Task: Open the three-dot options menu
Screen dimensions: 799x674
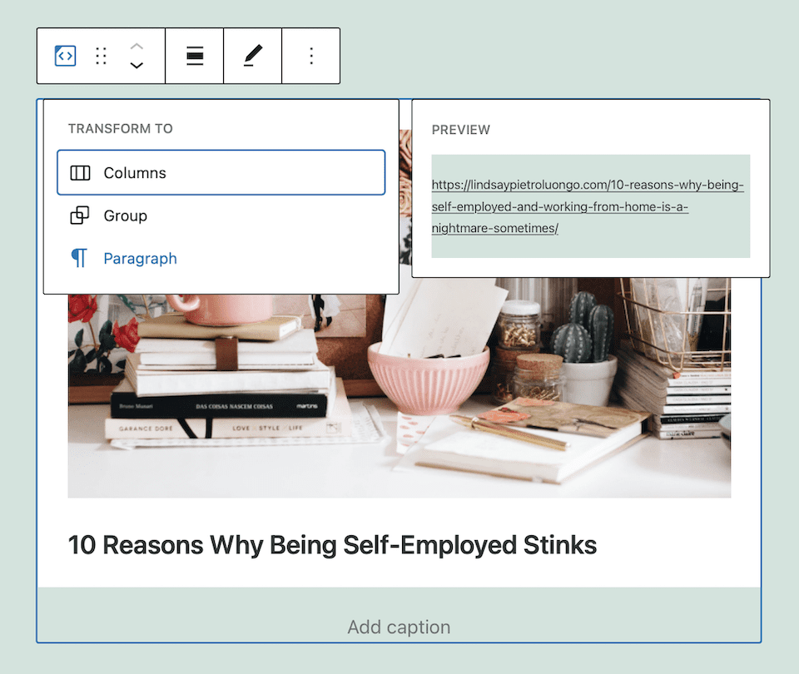Action: point(310,56)
